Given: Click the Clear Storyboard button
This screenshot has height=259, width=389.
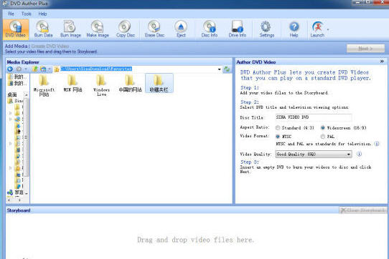Looking at the screenshot, I should point(363,210).
